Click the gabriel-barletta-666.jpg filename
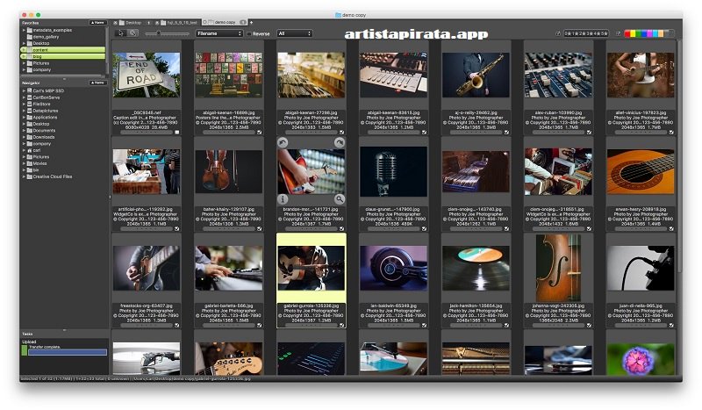Viewport: 702px width, 410px height. [229, 306]
